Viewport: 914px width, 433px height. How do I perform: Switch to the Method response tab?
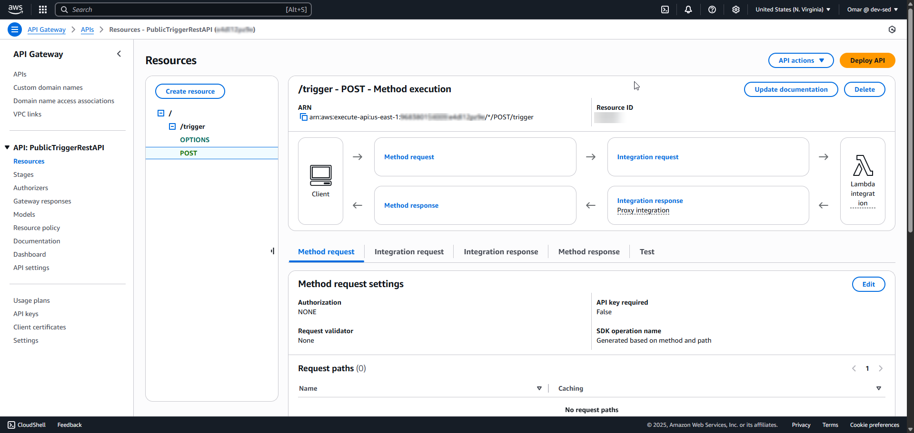pyautogui.click(x=589, y=252)
